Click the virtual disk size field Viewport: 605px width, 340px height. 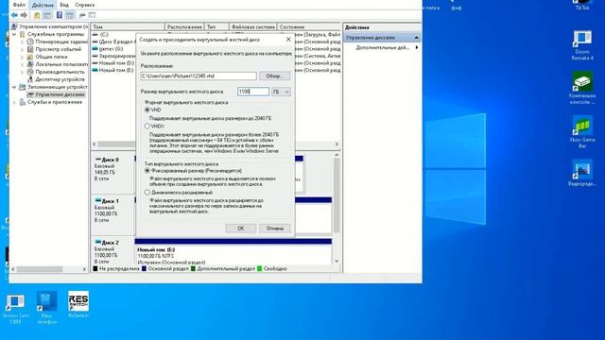click(253, 92)
